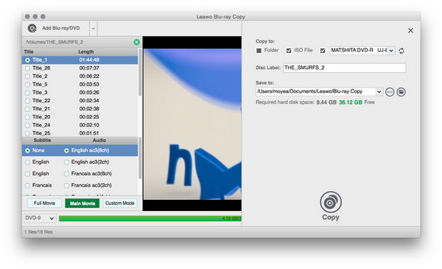Choose subtitle None radio button
This screenshot has height=269, width=442.
27,151
